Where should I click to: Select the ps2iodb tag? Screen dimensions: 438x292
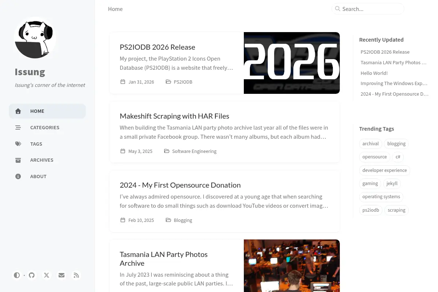[x=371, y=210]
